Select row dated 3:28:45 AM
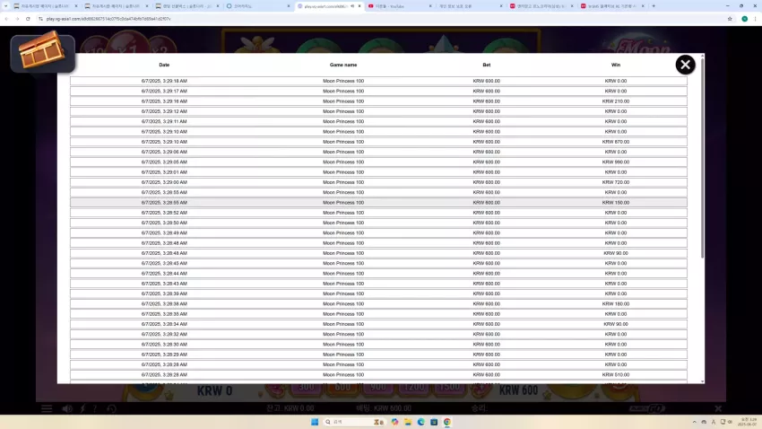This screenshot has width=762, height=429. click(378, 263)
